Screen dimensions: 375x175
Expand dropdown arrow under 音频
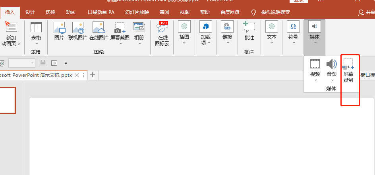(x=332, y=80)
